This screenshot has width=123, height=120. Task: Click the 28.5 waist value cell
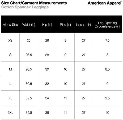point(29,69)
